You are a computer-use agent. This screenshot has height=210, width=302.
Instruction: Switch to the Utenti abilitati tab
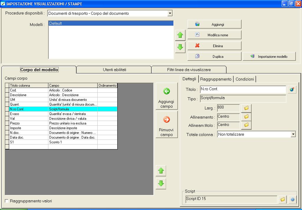(114, 70)
